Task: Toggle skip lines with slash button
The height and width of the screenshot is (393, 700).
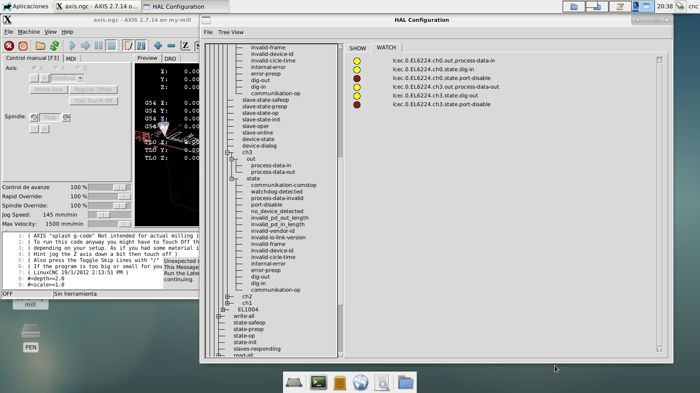Action: coord(128,46)
